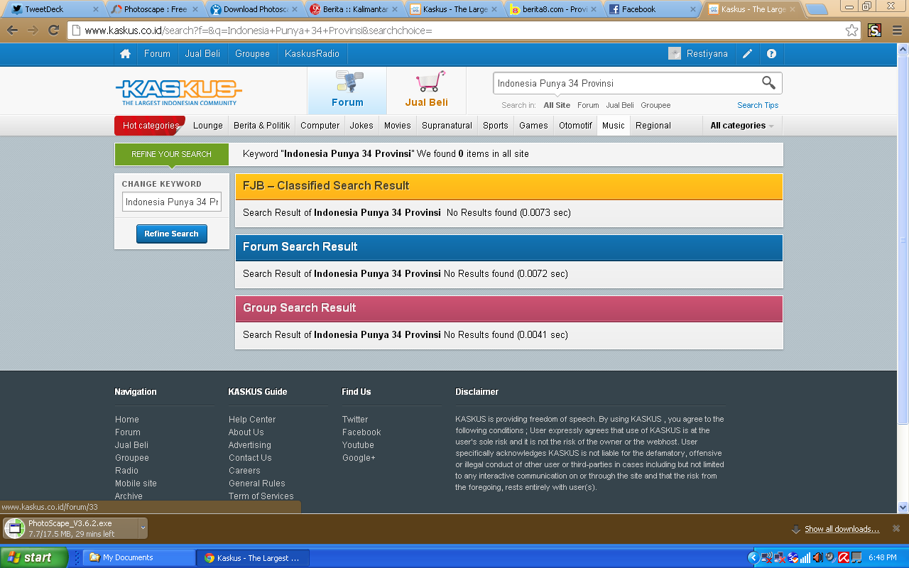
Task: Close the Facebook tab
Action: (694, 9)
